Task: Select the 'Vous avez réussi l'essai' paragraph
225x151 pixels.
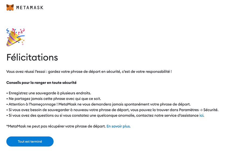Action: (x=89, y=72)
